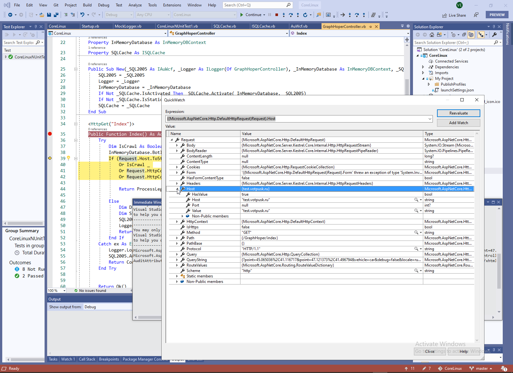This screenshot has height=373, width=513.
Task: Open the Live Share button
Action: click(454, 15)
